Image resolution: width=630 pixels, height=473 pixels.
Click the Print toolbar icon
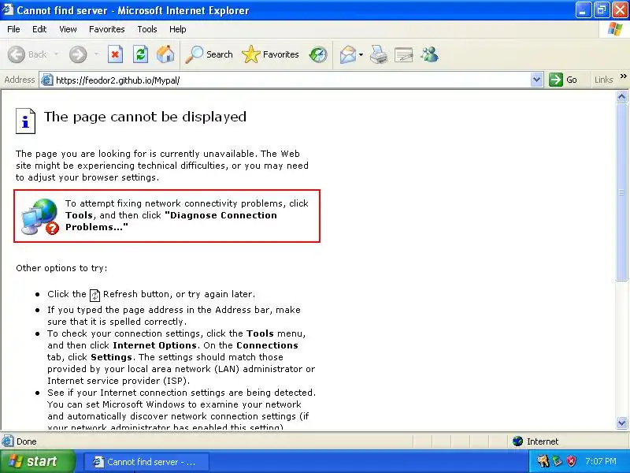tap(379, 54)
